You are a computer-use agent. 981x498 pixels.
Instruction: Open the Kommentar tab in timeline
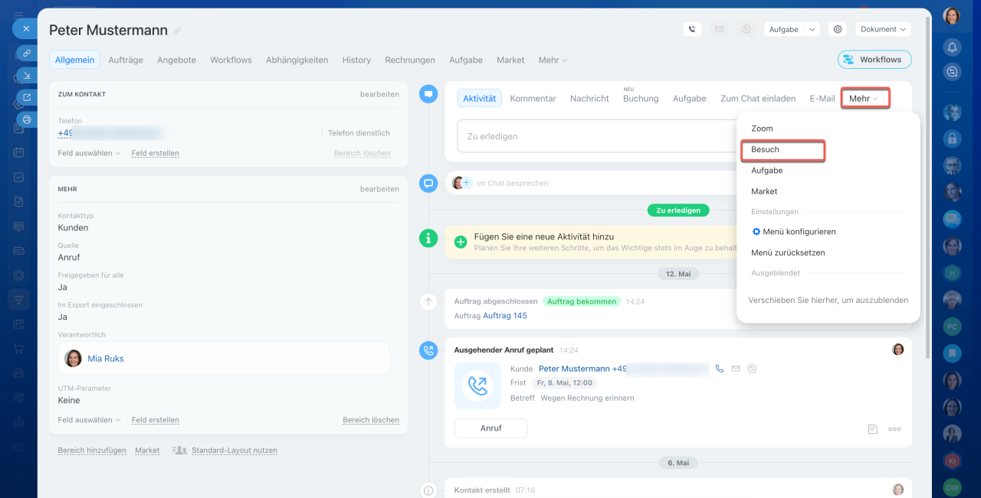[x=533, y=99]
